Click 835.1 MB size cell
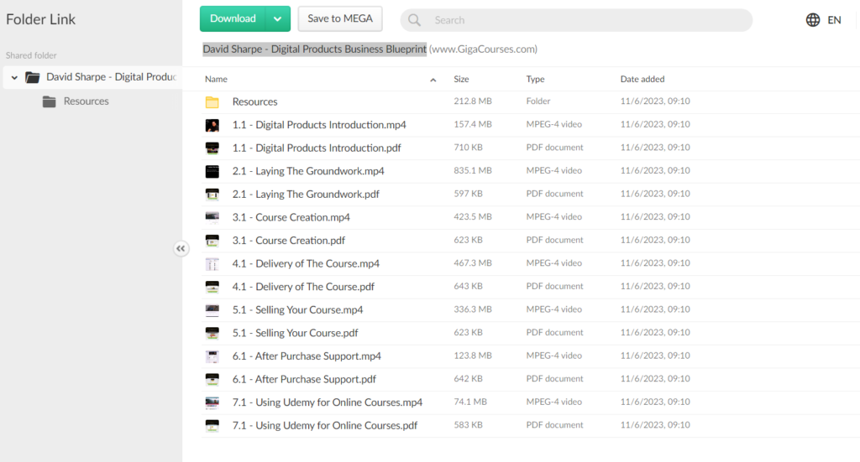The width and height of the screenshot is (860, 462). 473,171
